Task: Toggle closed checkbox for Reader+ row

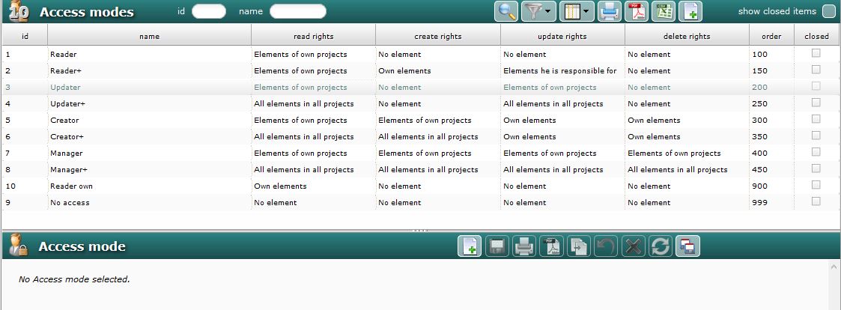Action: click(816, 70)
